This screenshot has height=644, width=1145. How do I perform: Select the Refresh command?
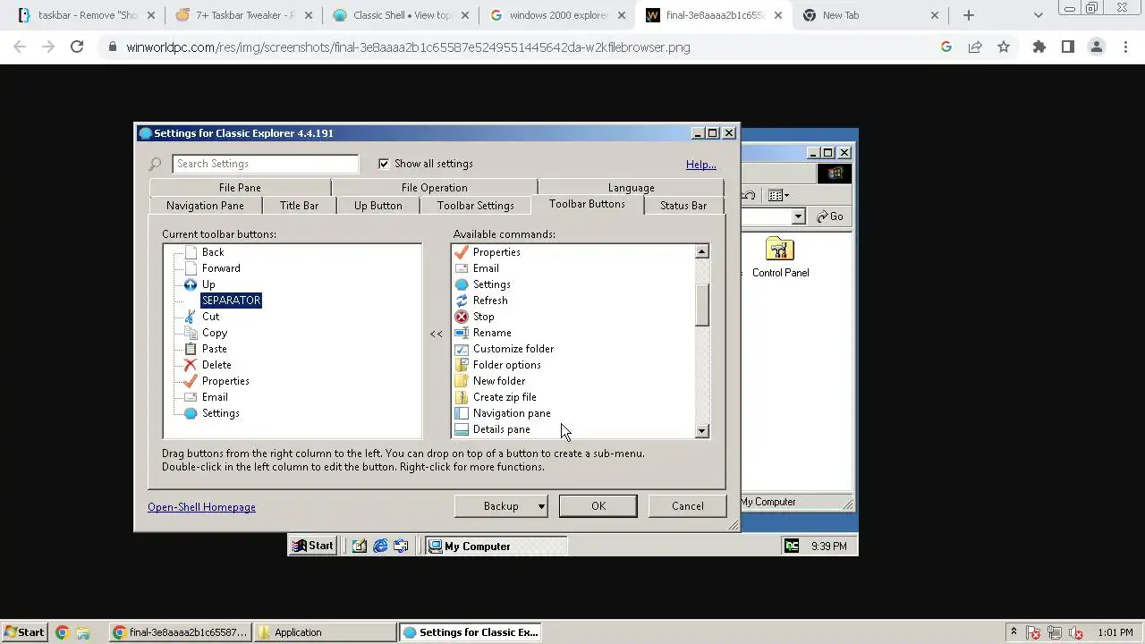[x=490, y=301]
